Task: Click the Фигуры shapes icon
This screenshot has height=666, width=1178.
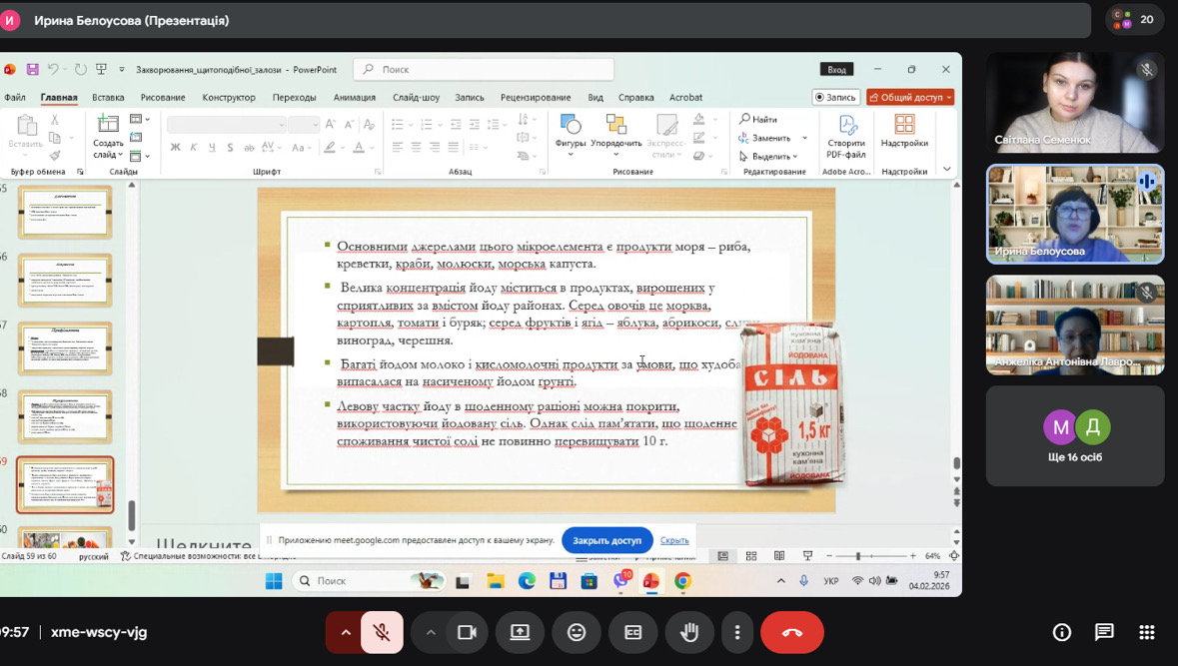Action: (x=571, y=126)
